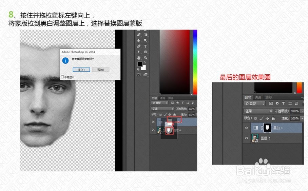Open 正常 blend mode dropdown in final-result panel
308x191 pixels.
pyautogui.click(x=258, y=111)
